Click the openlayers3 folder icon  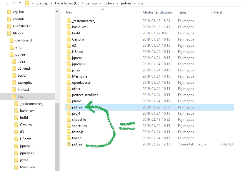point(69,82)
